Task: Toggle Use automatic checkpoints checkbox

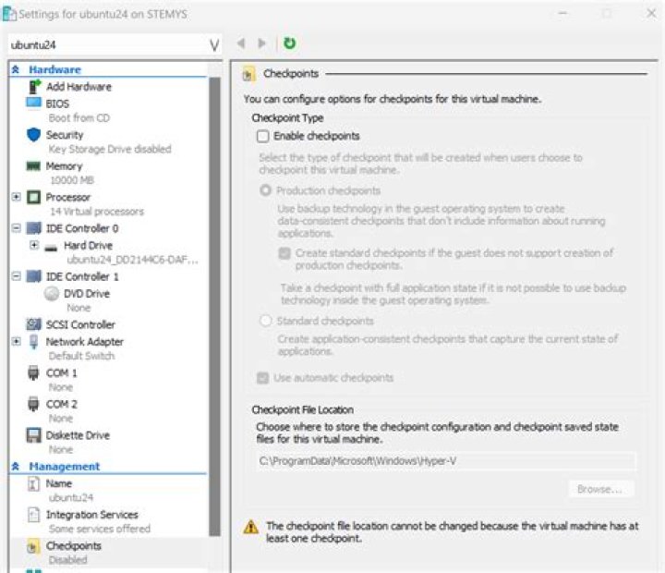Action: pos(263,378)
